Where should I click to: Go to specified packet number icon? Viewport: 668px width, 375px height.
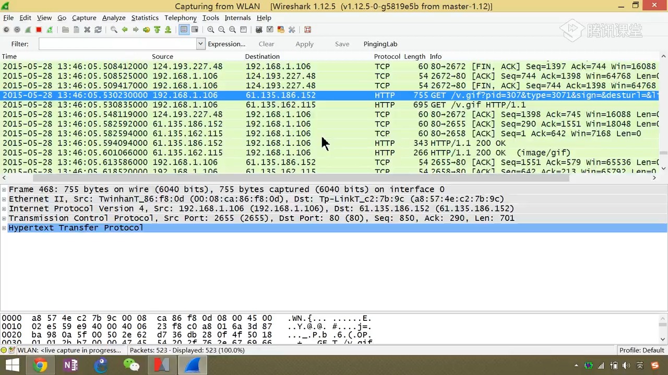tap(147, 30)
